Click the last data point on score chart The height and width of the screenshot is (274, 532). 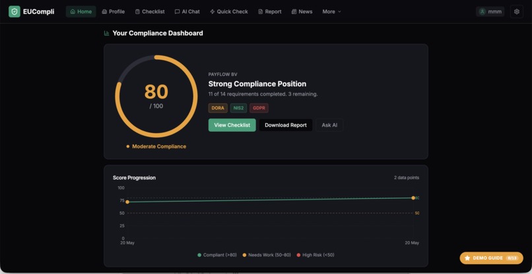pos(413,198)
